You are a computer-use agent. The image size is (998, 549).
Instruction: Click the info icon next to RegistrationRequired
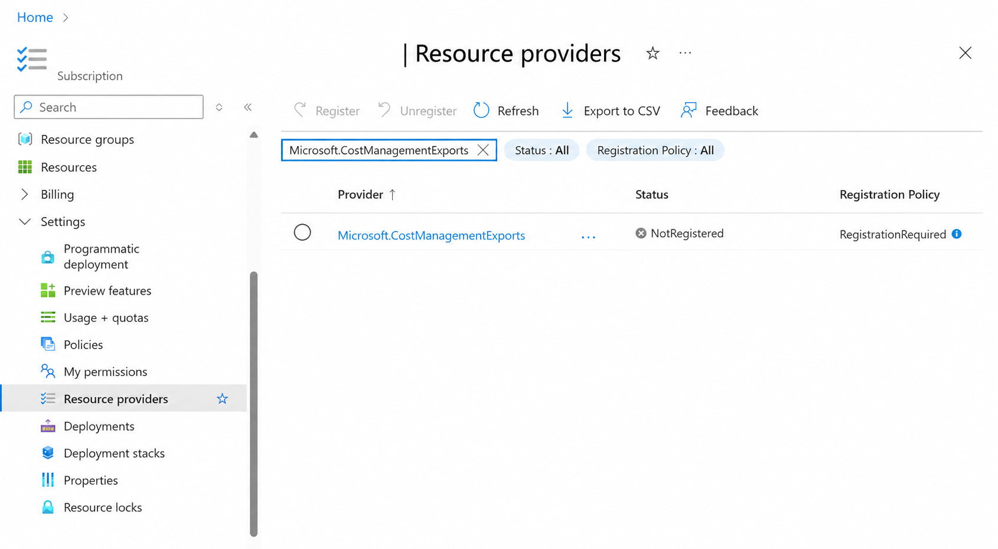[x=957, y=234]
